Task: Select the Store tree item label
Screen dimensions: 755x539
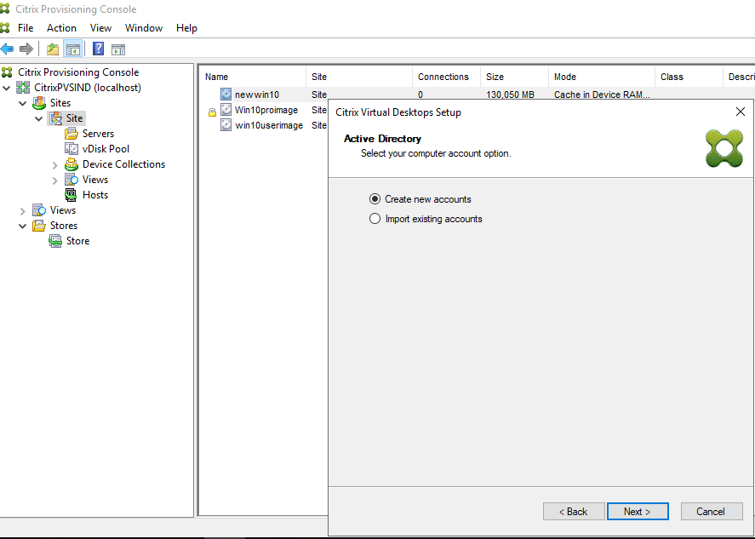Action: pos(78,241)
